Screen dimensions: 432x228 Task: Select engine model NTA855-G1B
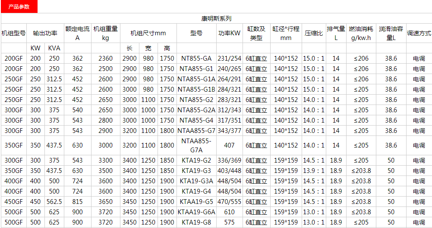pyautogui.click(x=196, y=89)
